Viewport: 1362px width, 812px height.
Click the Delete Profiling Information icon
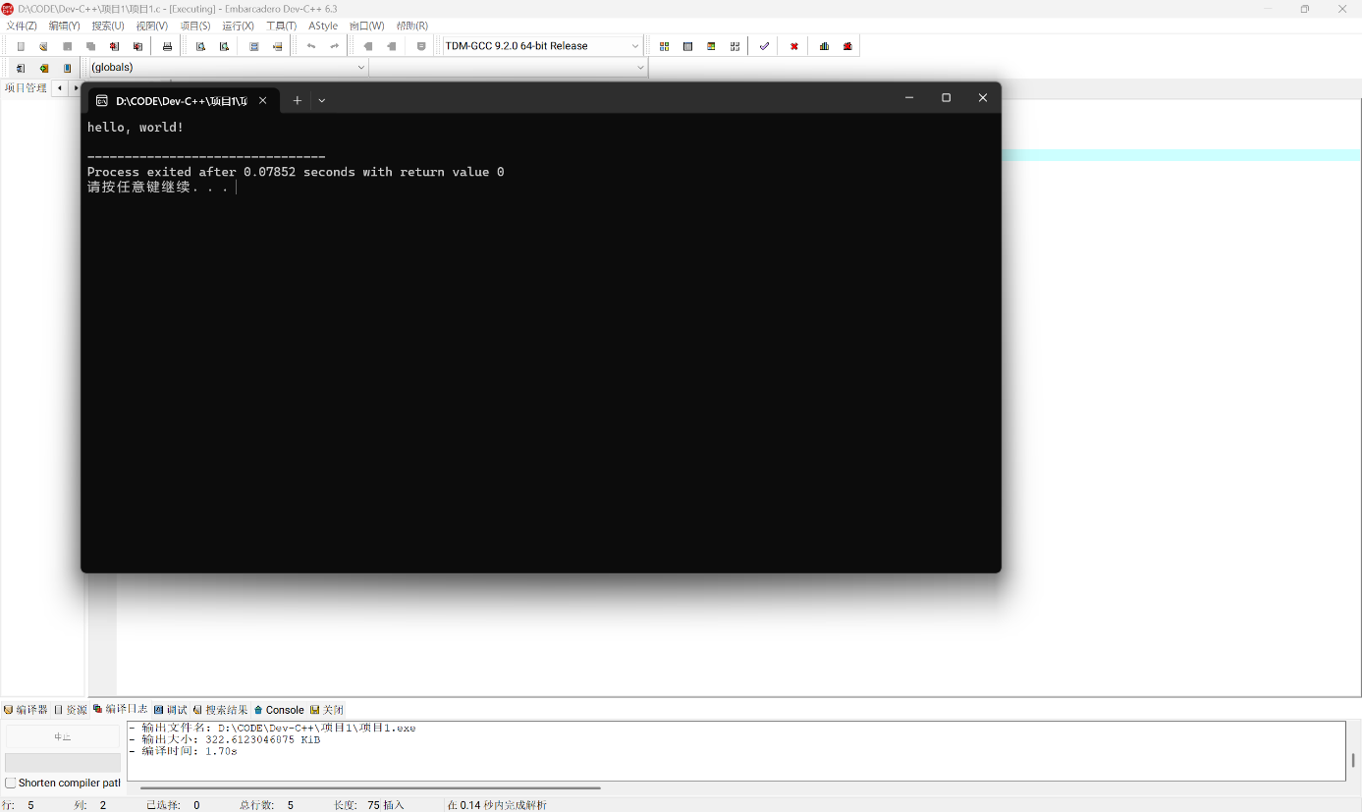coord(847,46)
